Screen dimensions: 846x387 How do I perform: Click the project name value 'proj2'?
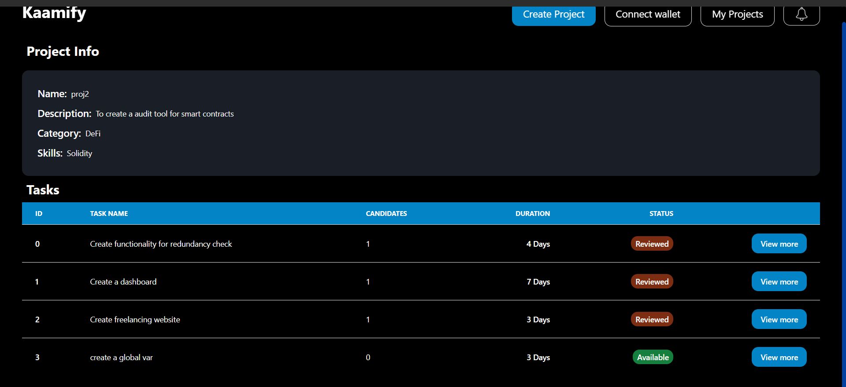tap(80, 94)
